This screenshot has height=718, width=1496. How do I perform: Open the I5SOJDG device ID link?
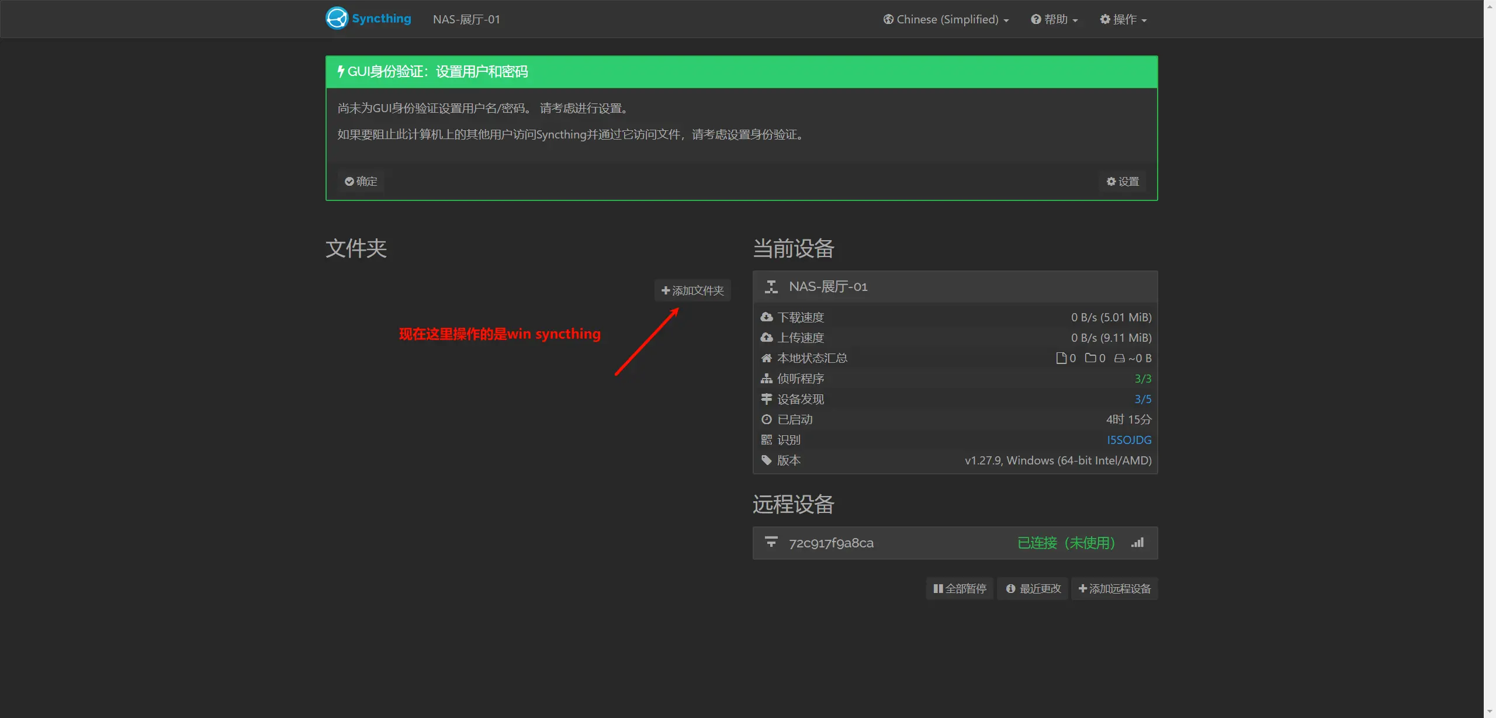pyautogui.click(x=1129, y=439)
